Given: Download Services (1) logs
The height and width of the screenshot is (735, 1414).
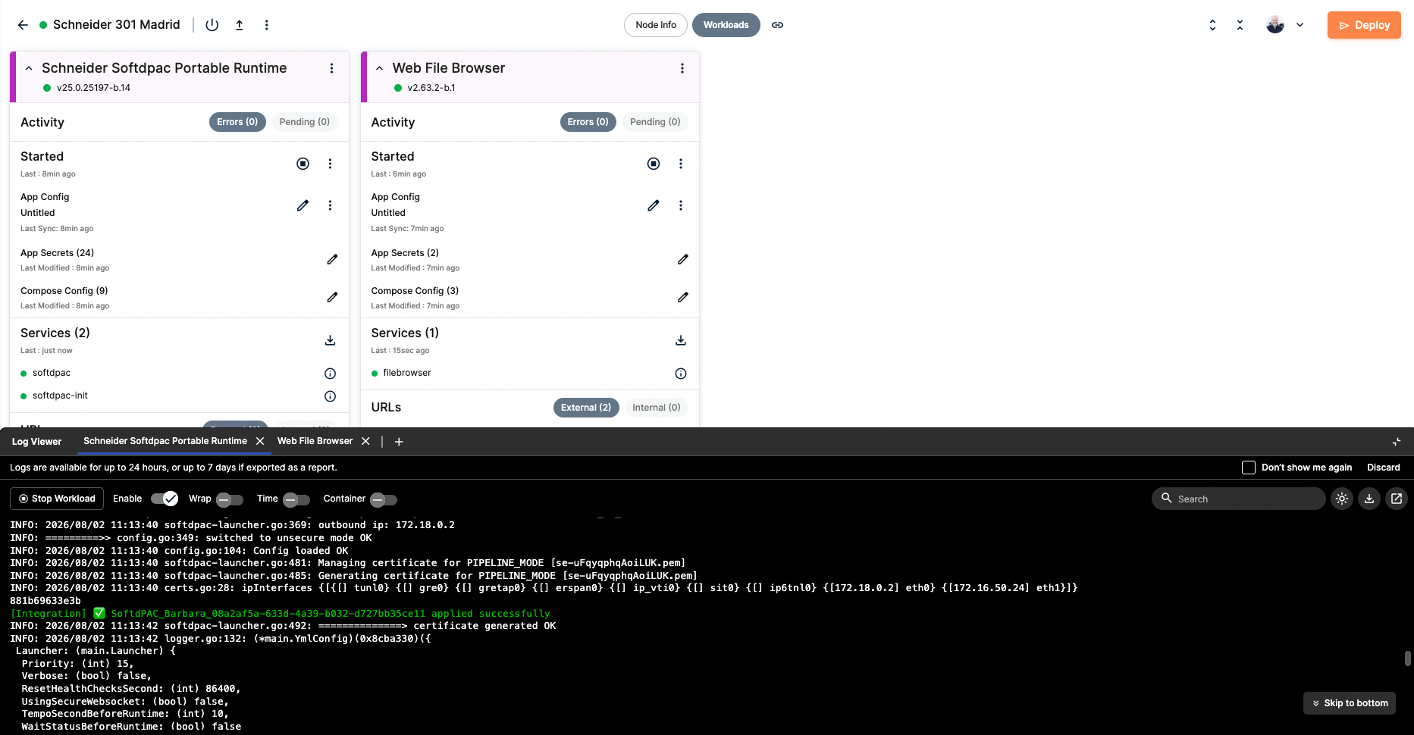Looking at the screenshot, I should click(x=681, y=340).
